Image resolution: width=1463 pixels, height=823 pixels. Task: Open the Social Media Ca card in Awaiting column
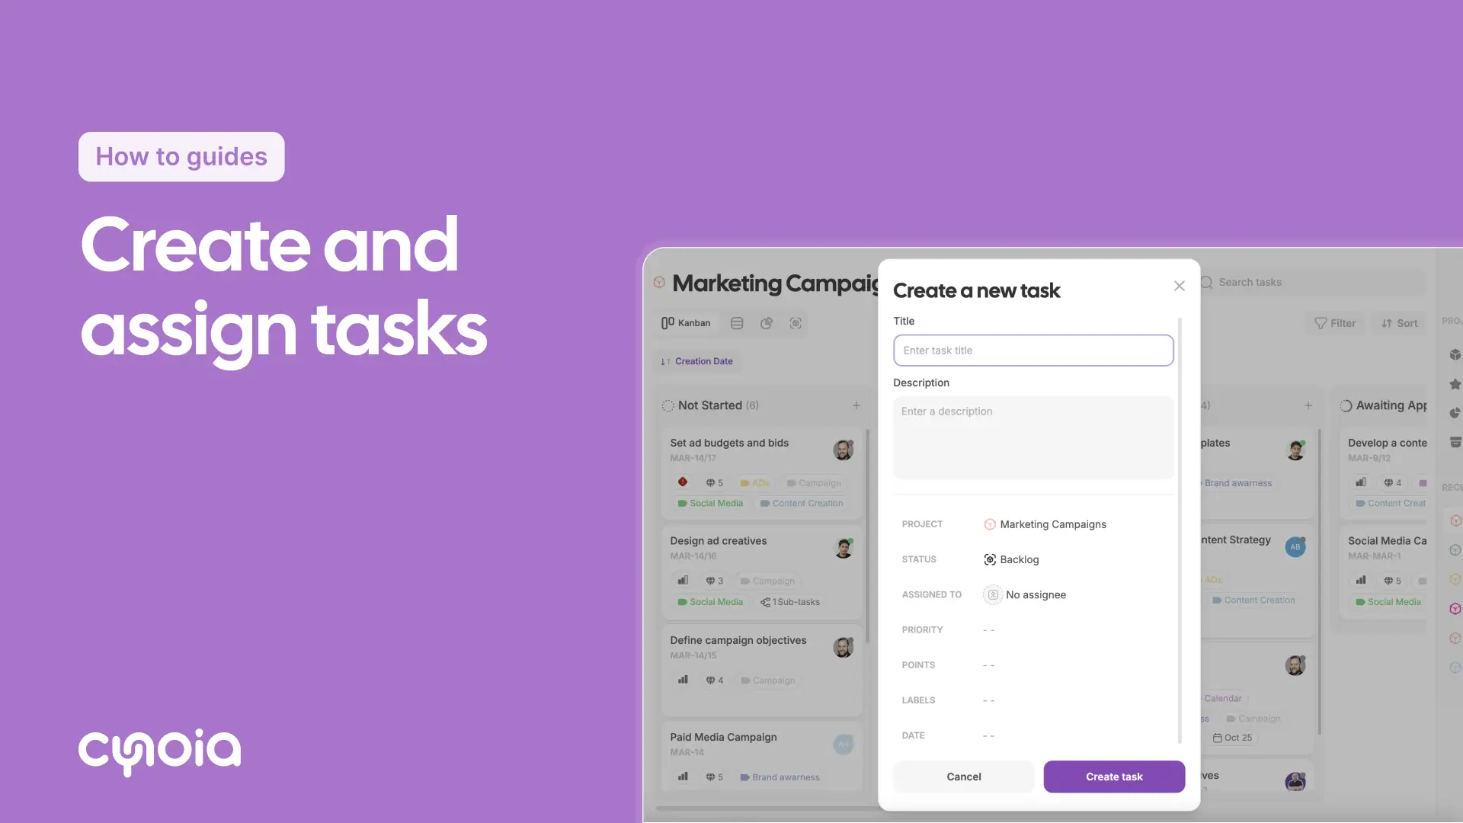coord(1383,572)
